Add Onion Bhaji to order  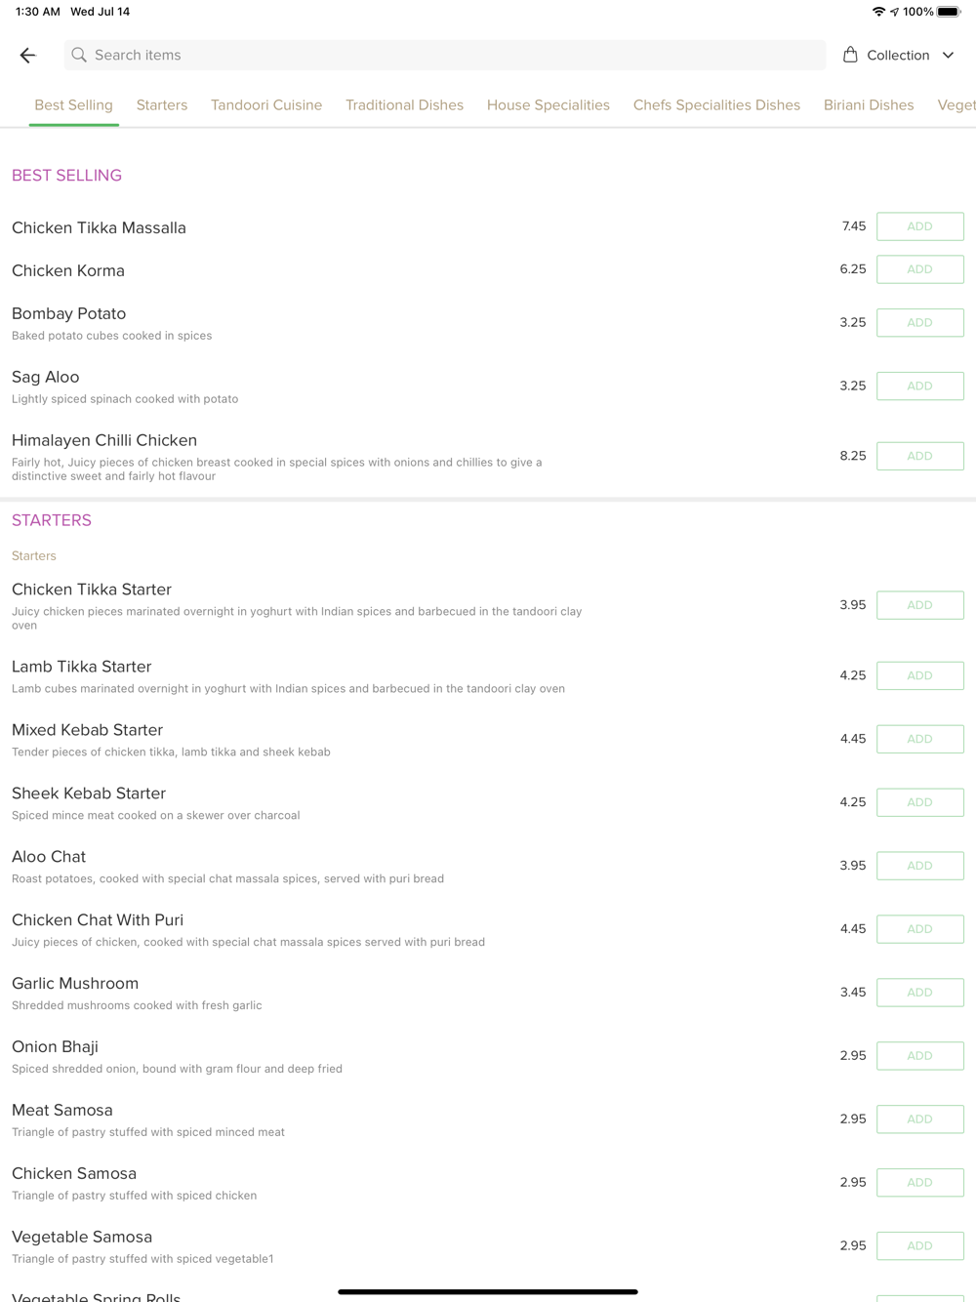coord(920,1056)
